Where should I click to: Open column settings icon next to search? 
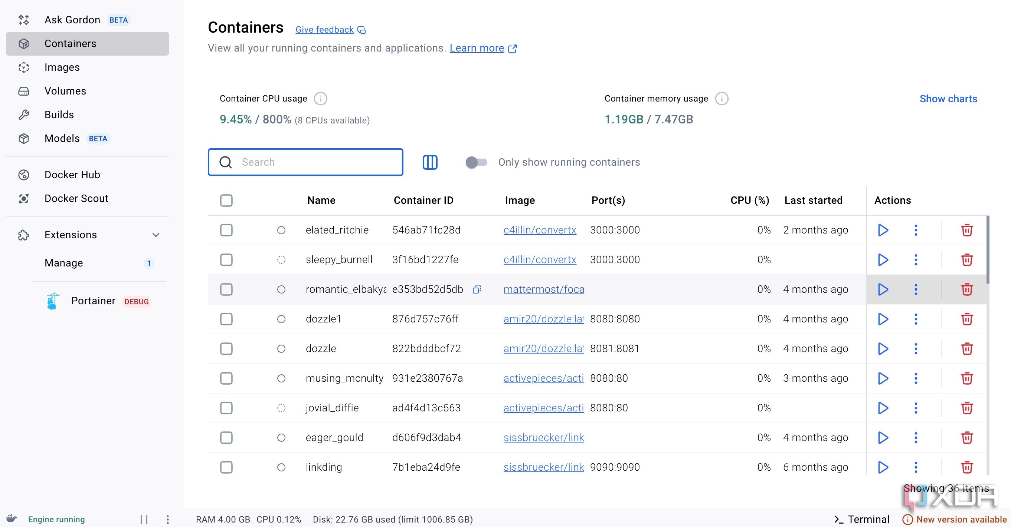[430, 162]
